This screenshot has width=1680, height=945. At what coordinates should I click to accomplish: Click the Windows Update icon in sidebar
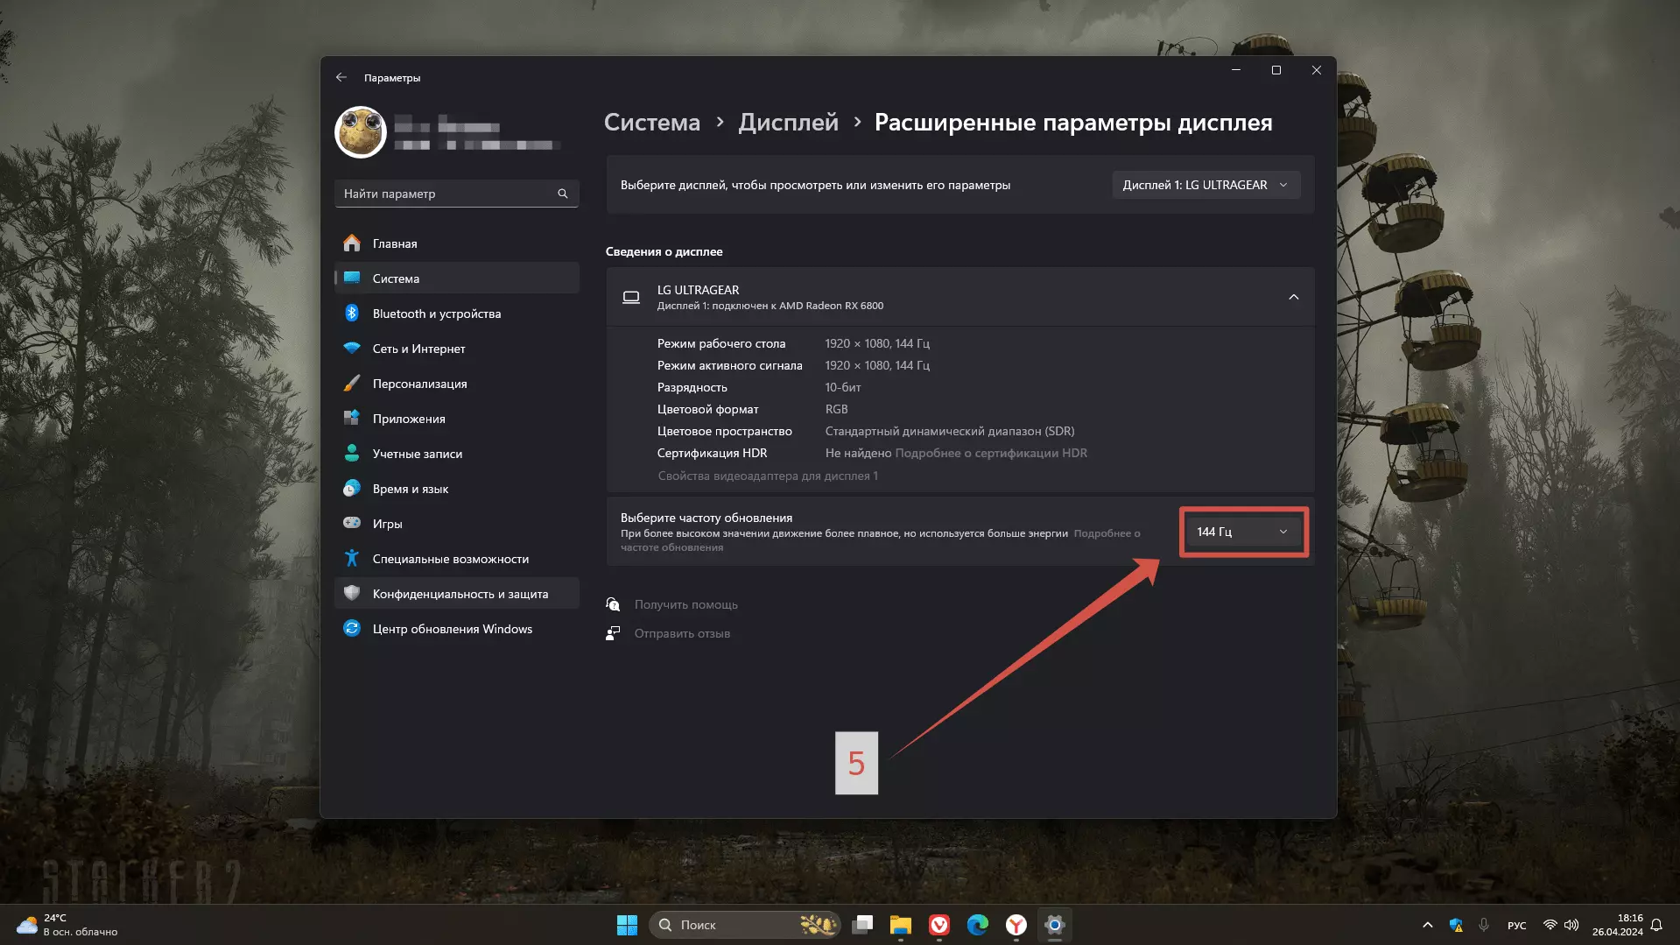click(x=352, y=628)
